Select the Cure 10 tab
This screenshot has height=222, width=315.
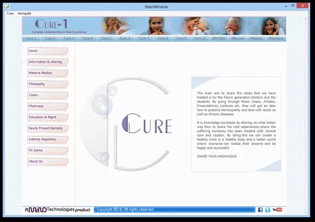[x=199, y=38]
